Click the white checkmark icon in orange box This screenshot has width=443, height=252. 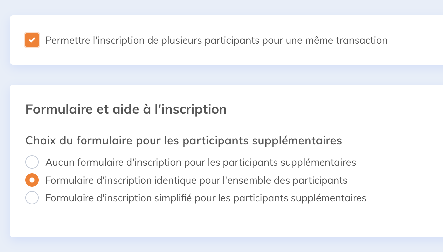coord(32,40)
